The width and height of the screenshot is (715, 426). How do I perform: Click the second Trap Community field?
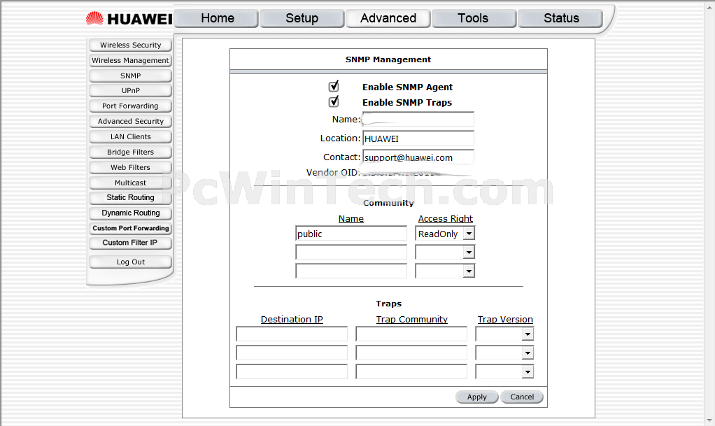[411, 353]
